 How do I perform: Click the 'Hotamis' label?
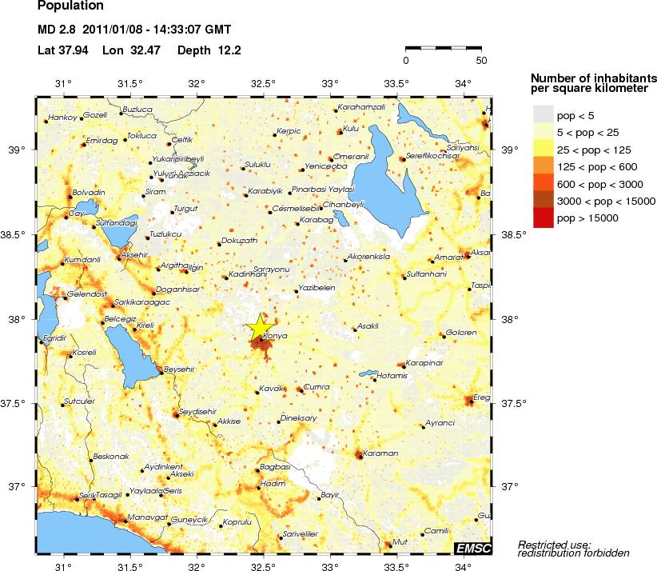point(392,376)
